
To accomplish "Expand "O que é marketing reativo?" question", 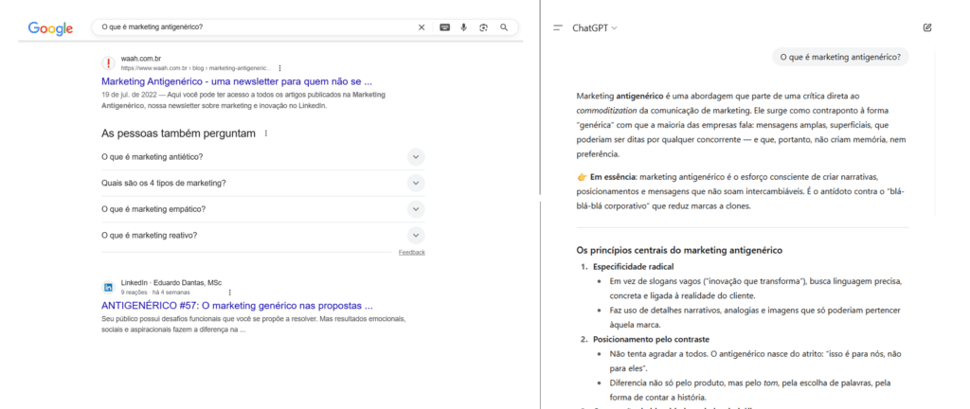I will (x=416, y=235).
